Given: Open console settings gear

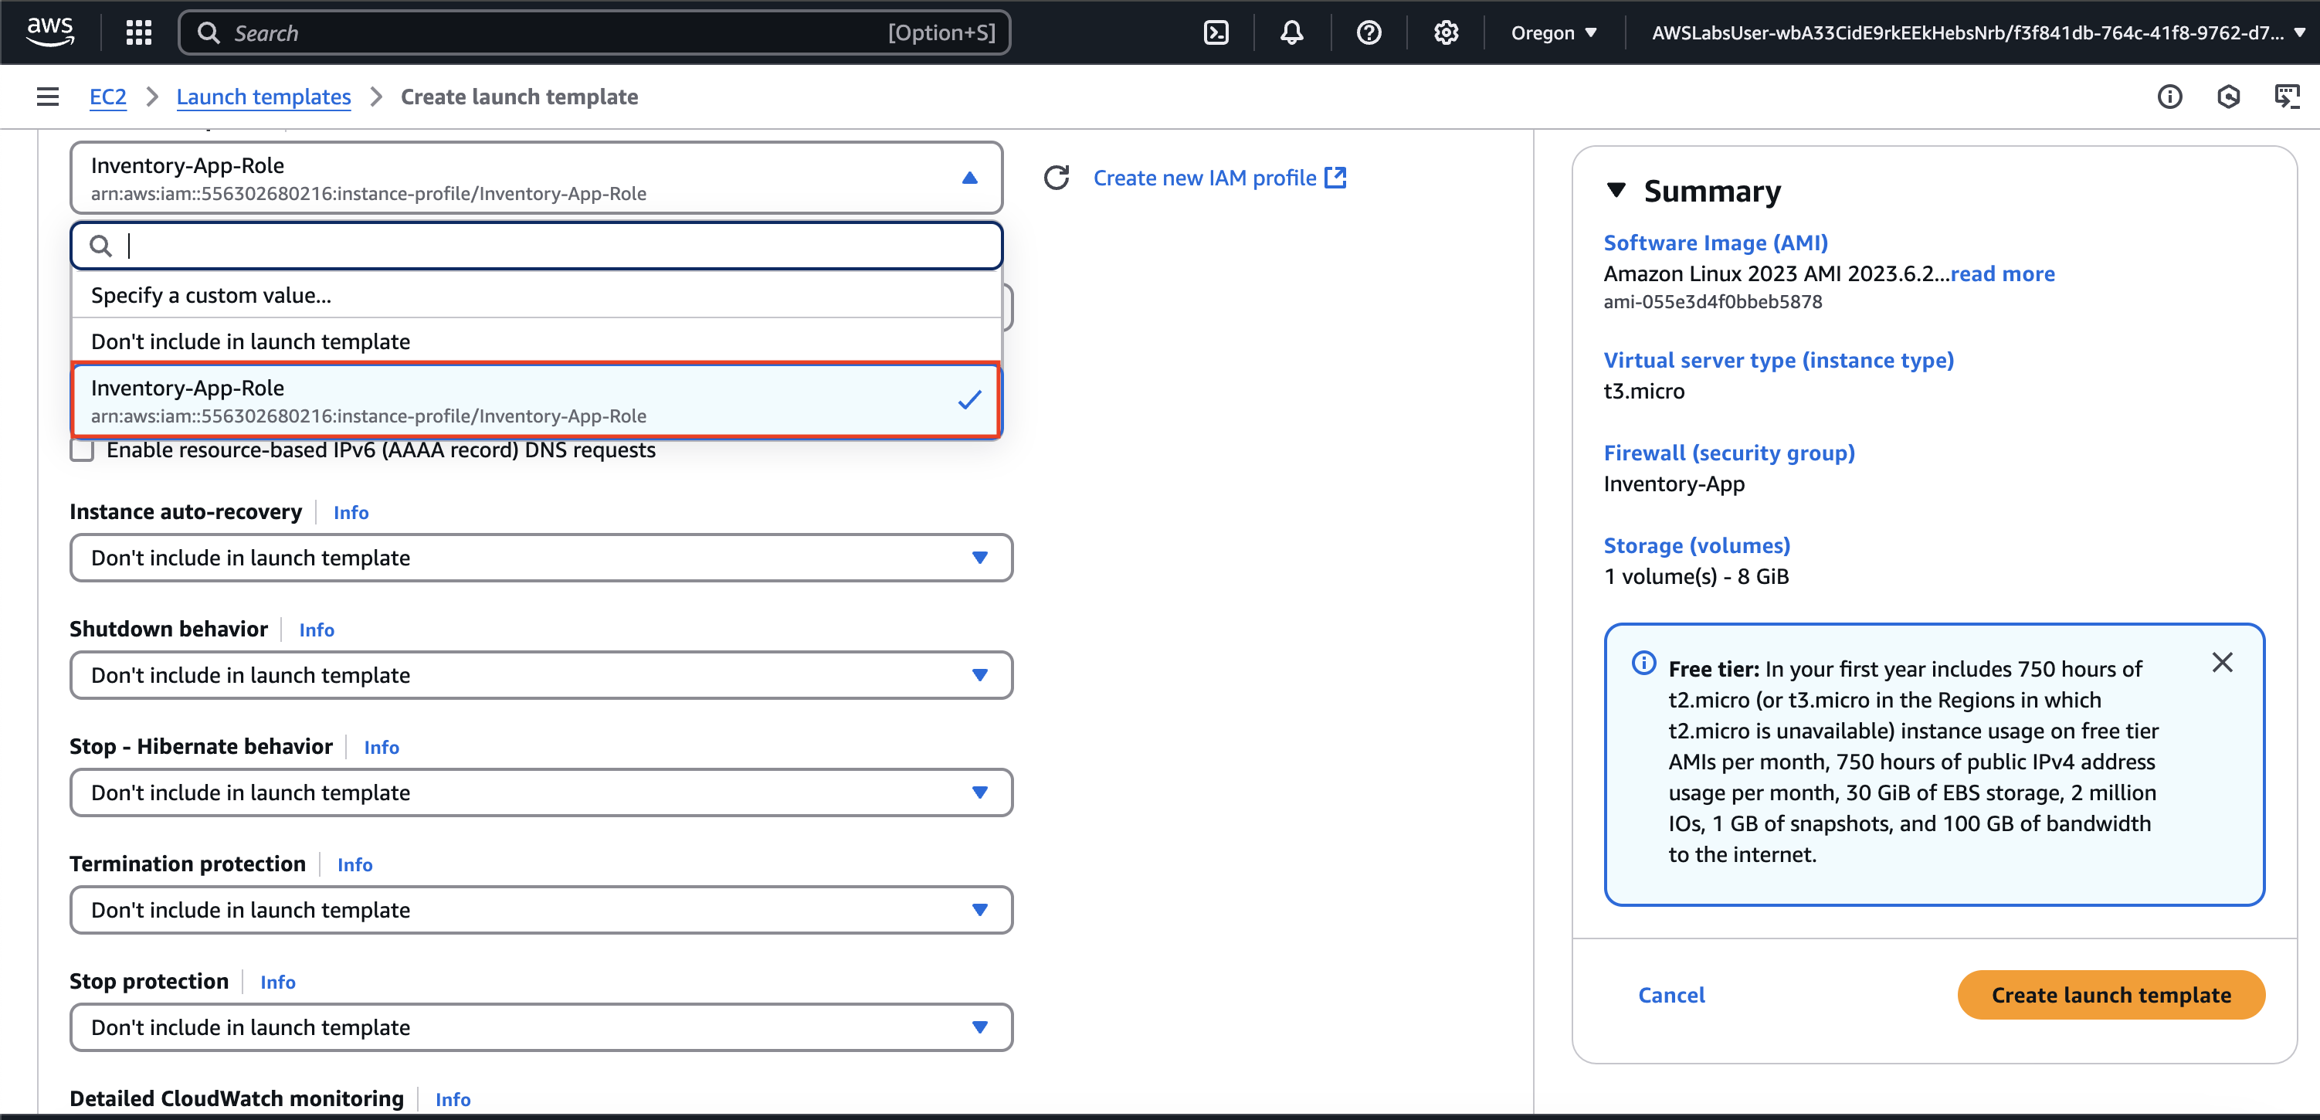Looking at the screenshot, I should 1446,32.
